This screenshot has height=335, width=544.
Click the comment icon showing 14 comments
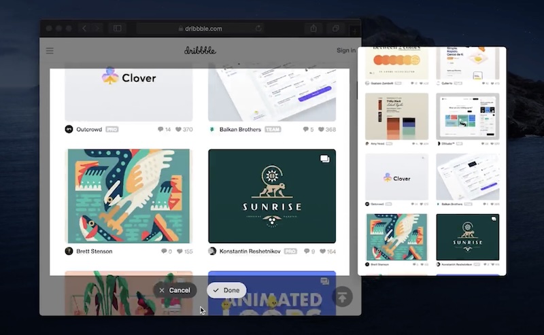[x=160, y=129]
